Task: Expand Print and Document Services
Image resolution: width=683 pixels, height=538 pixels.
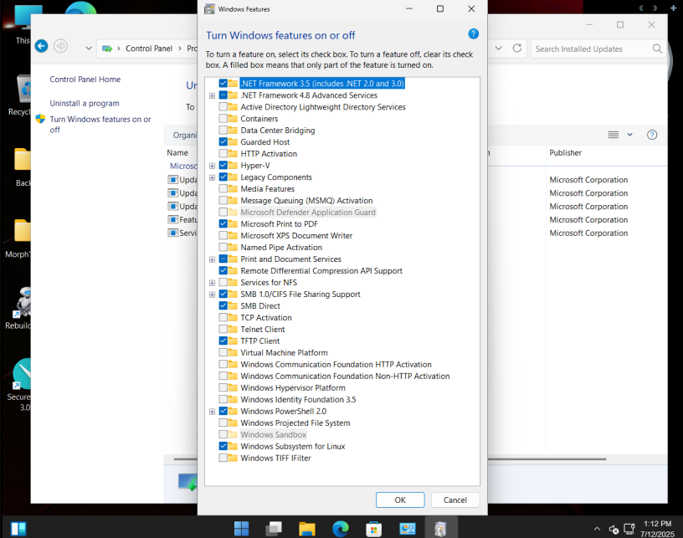Action: [x=212, y=259]
